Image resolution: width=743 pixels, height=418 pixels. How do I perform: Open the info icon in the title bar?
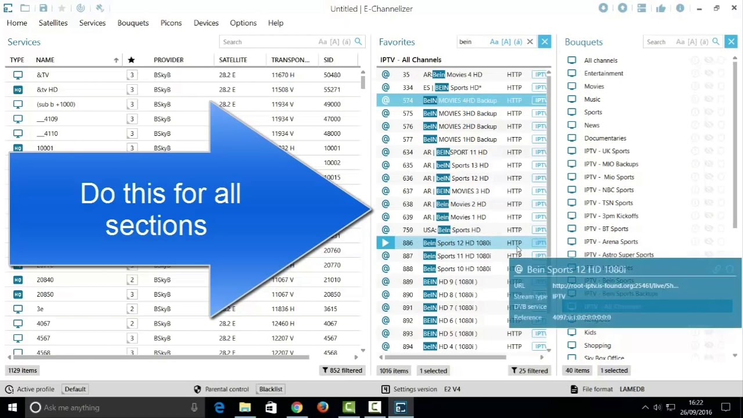(680, 8)
